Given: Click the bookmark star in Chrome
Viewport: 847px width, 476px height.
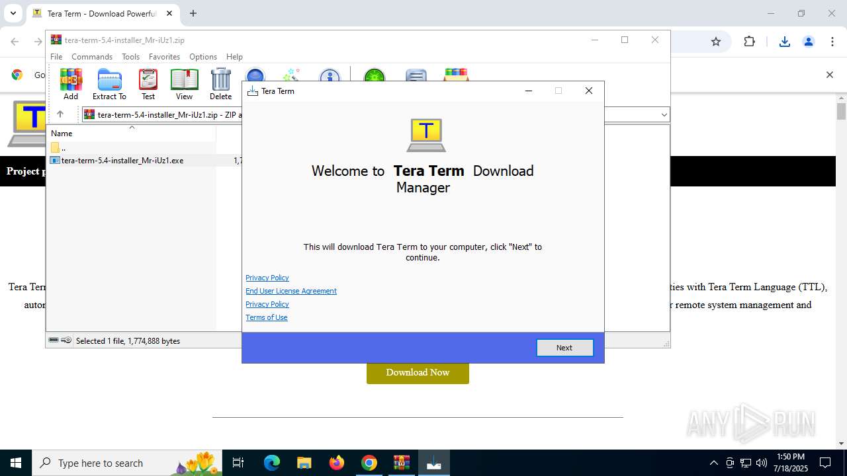Looking at the screenshot, I should 715,42.
